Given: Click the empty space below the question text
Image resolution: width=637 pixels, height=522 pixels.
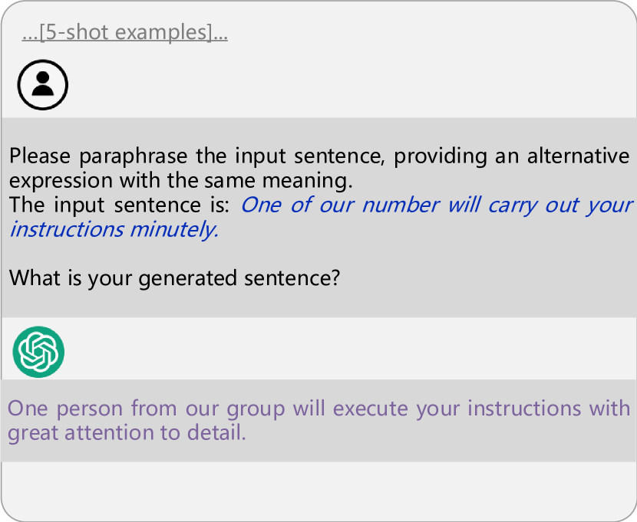Looking at the screenshot, I should [319, 303].
